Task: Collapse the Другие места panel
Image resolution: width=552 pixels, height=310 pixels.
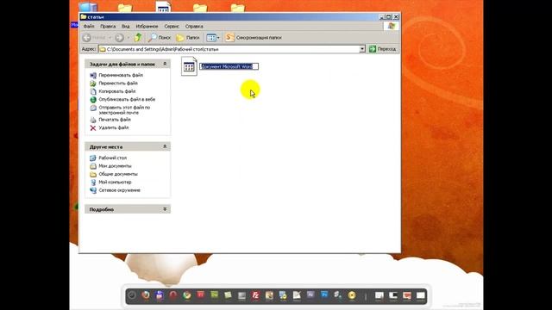Action: coord(165,146)
